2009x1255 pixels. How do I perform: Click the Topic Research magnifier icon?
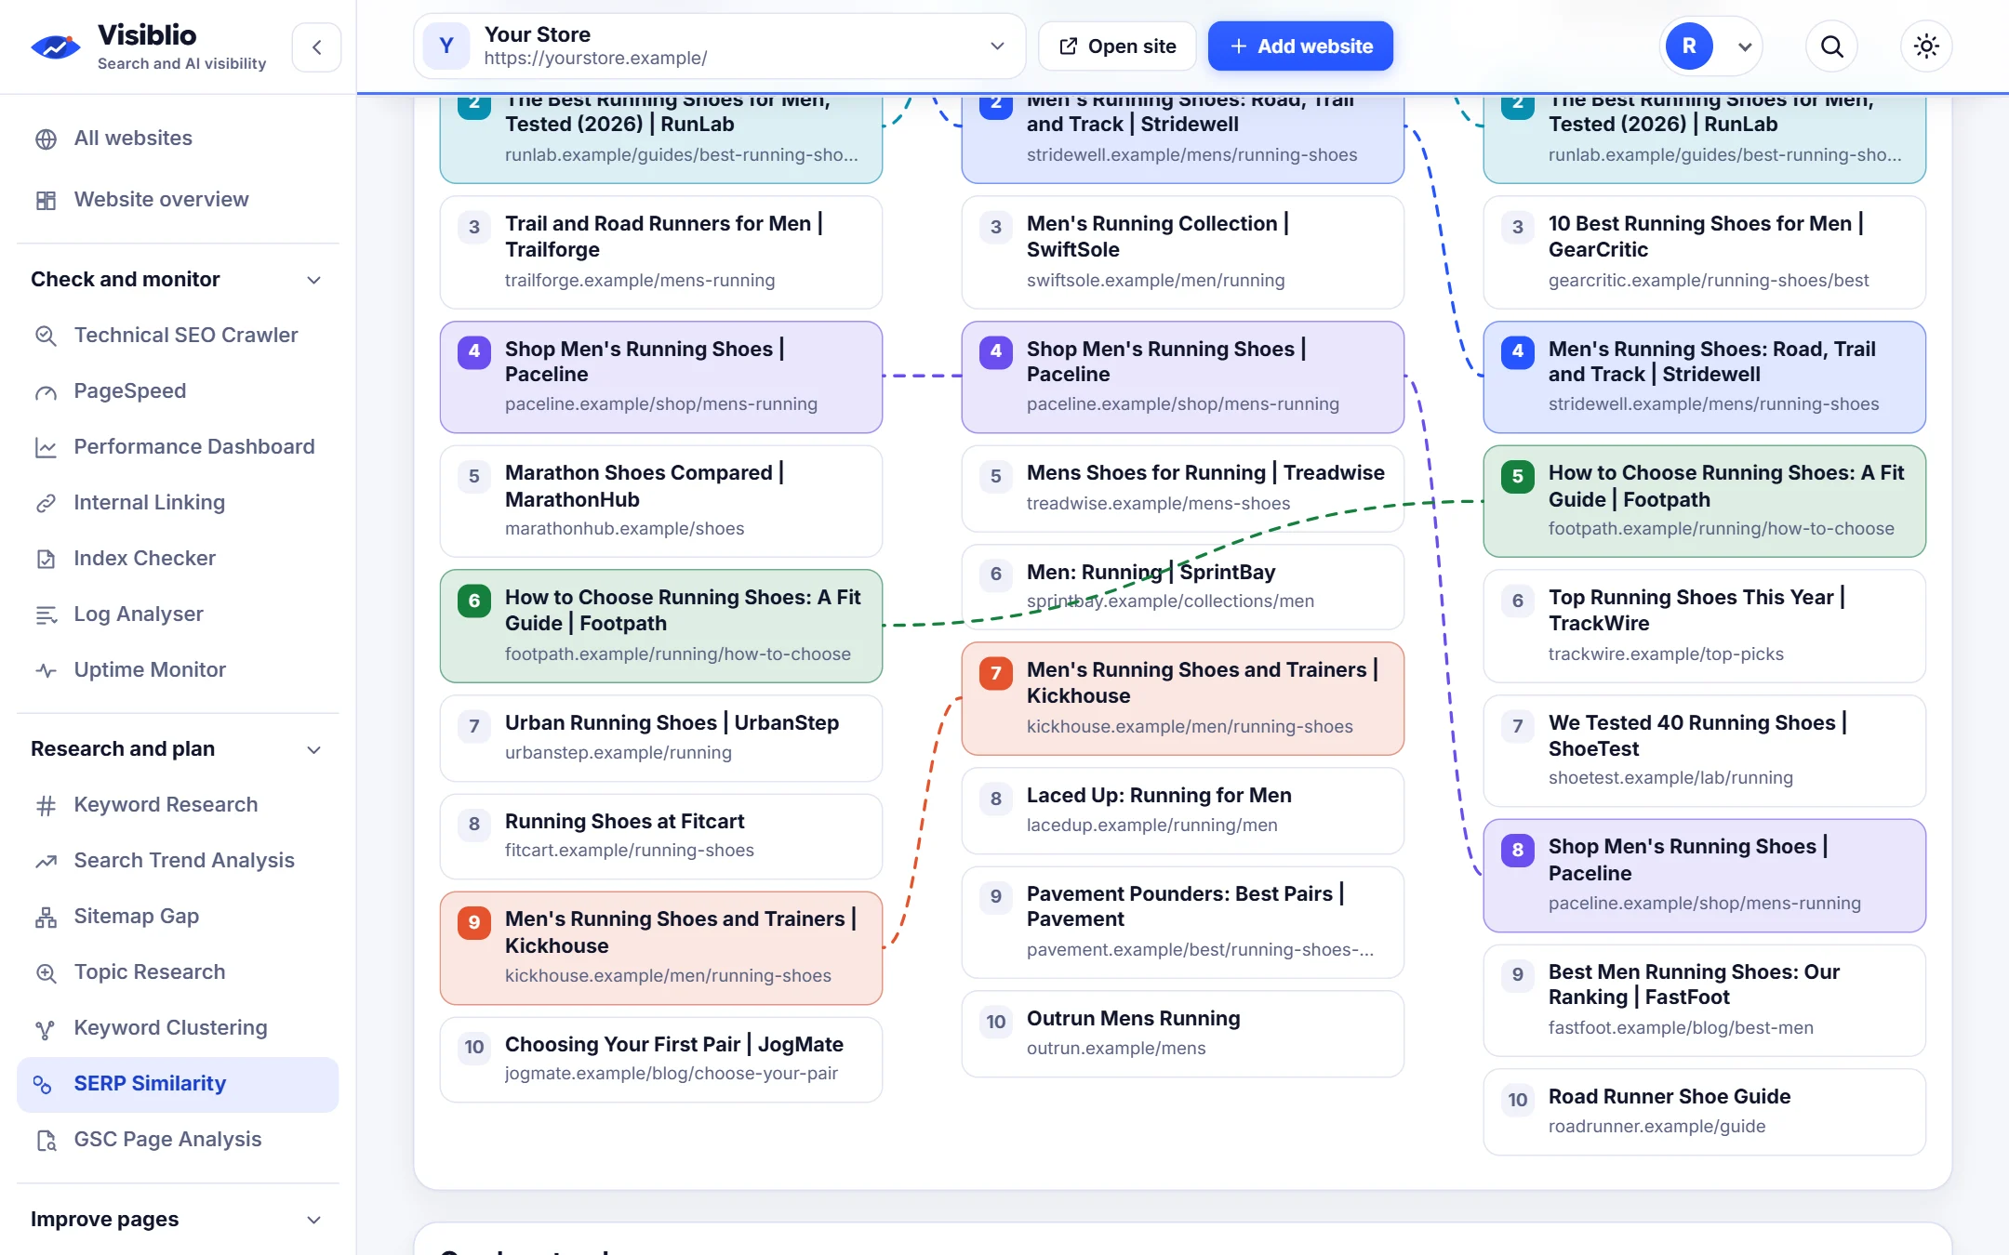46,973
